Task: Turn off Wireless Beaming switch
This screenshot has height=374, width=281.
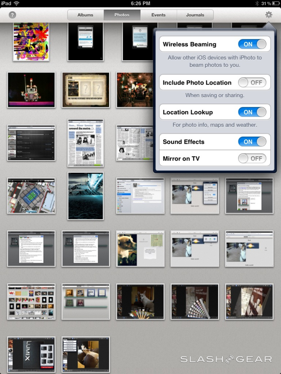Action: pos(252,44)
